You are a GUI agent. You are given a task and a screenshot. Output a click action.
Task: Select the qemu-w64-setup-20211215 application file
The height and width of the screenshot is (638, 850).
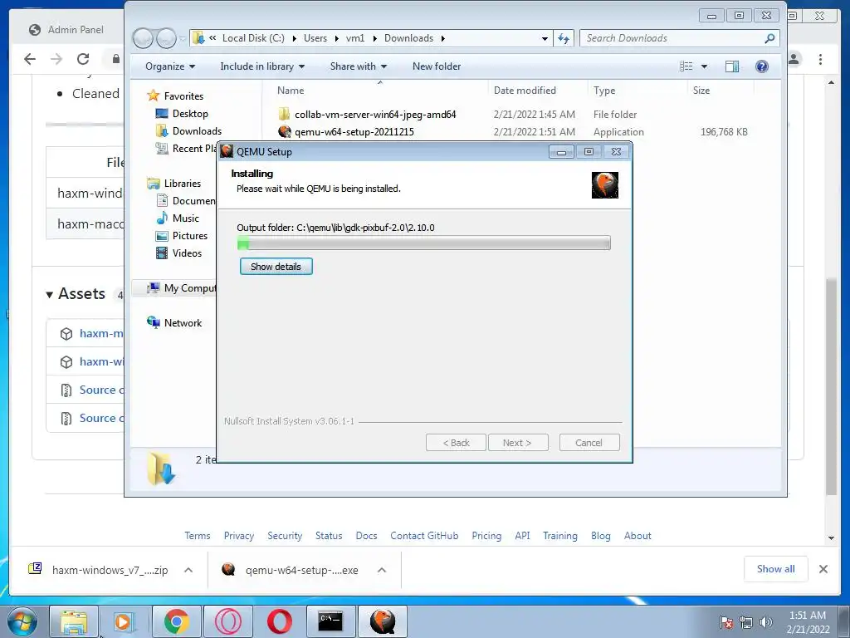[x=354, y=132]
